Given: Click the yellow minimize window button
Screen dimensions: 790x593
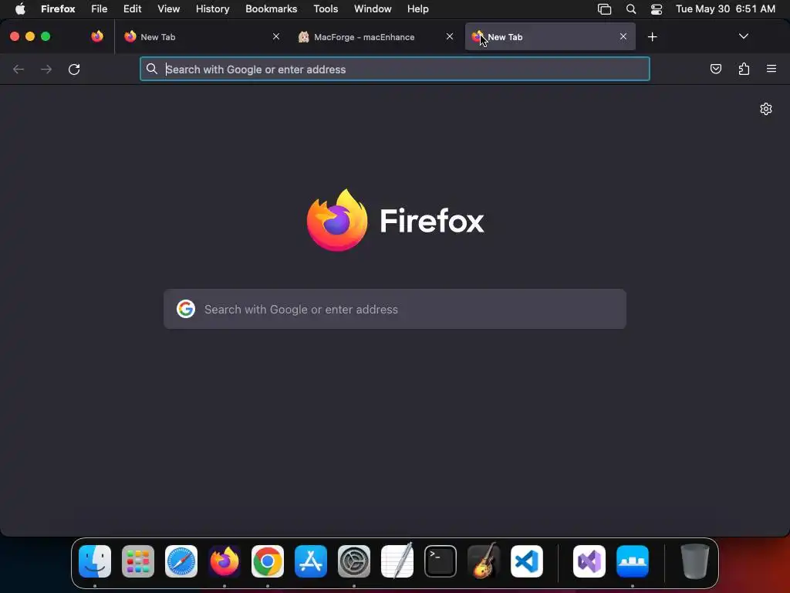Looking at the screenshot, I should point(30,36).
